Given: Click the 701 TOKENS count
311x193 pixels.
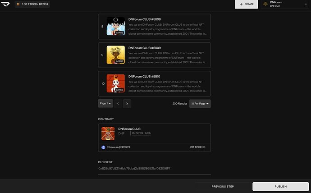Looking at the screenshot, I should point(197,147).
